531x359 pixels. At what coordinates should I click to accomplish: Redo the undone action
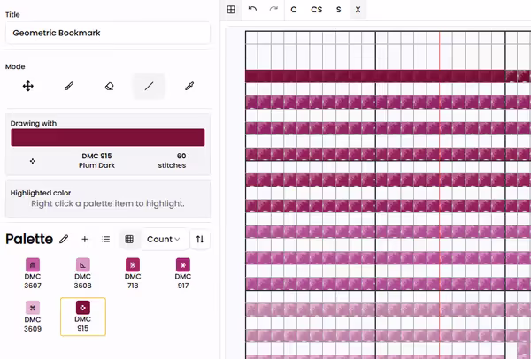pyautogui.click(x=273, y=10)
